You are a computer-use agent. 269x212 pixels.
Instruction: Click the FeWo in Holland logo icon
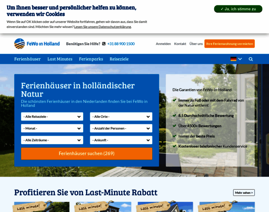point(19,44)
